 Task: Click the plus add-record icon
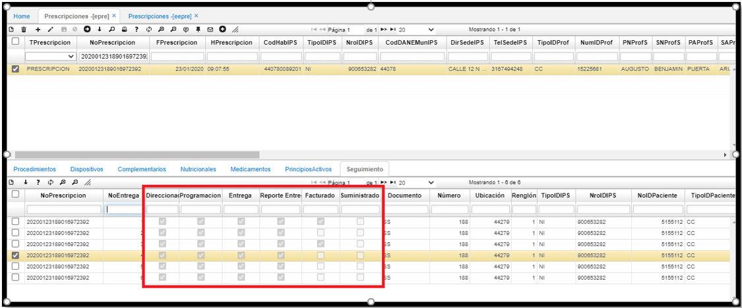click(38, 30)
